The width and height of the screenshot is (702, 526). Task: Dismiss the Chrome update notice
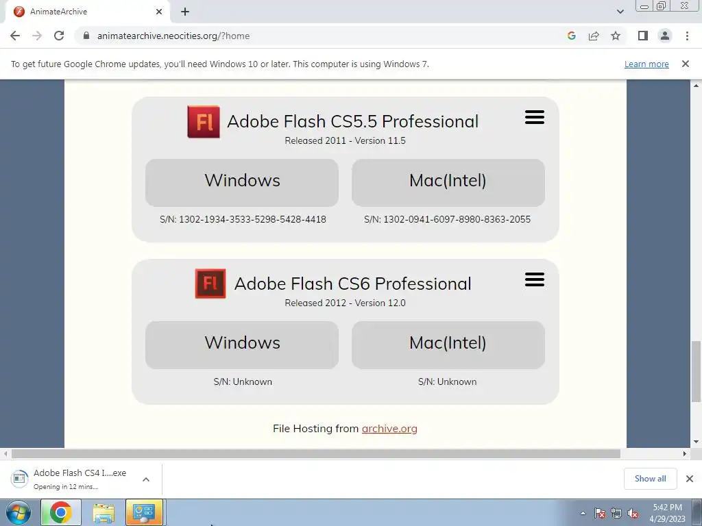click(685, 64)
